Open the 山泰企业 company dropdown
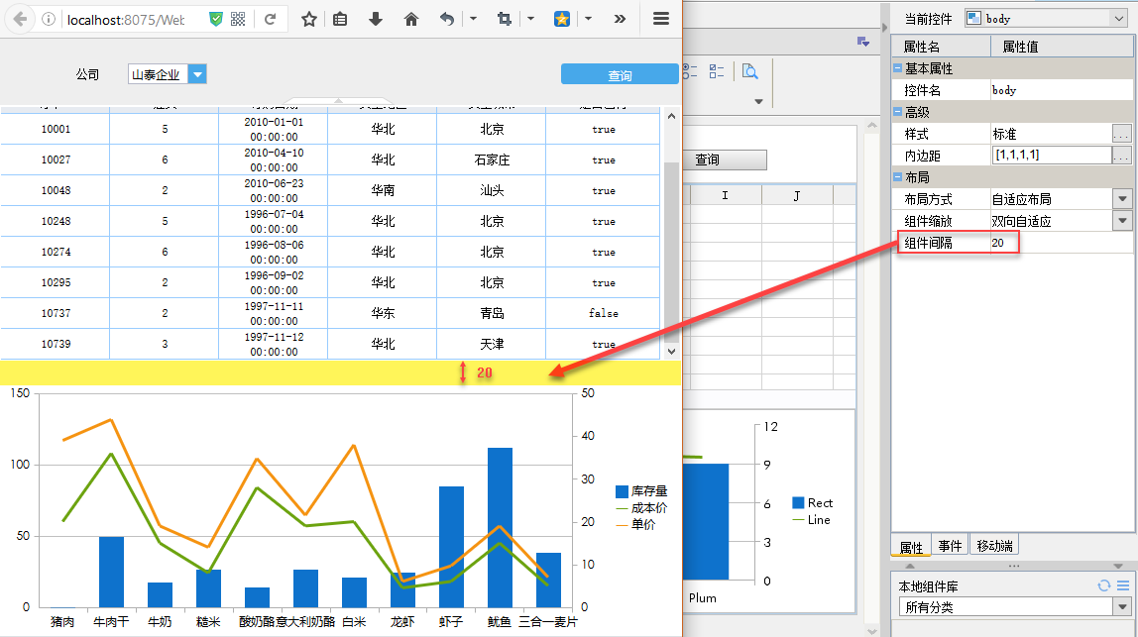Screen dimensions: 1138x637 tap(197, 74)
